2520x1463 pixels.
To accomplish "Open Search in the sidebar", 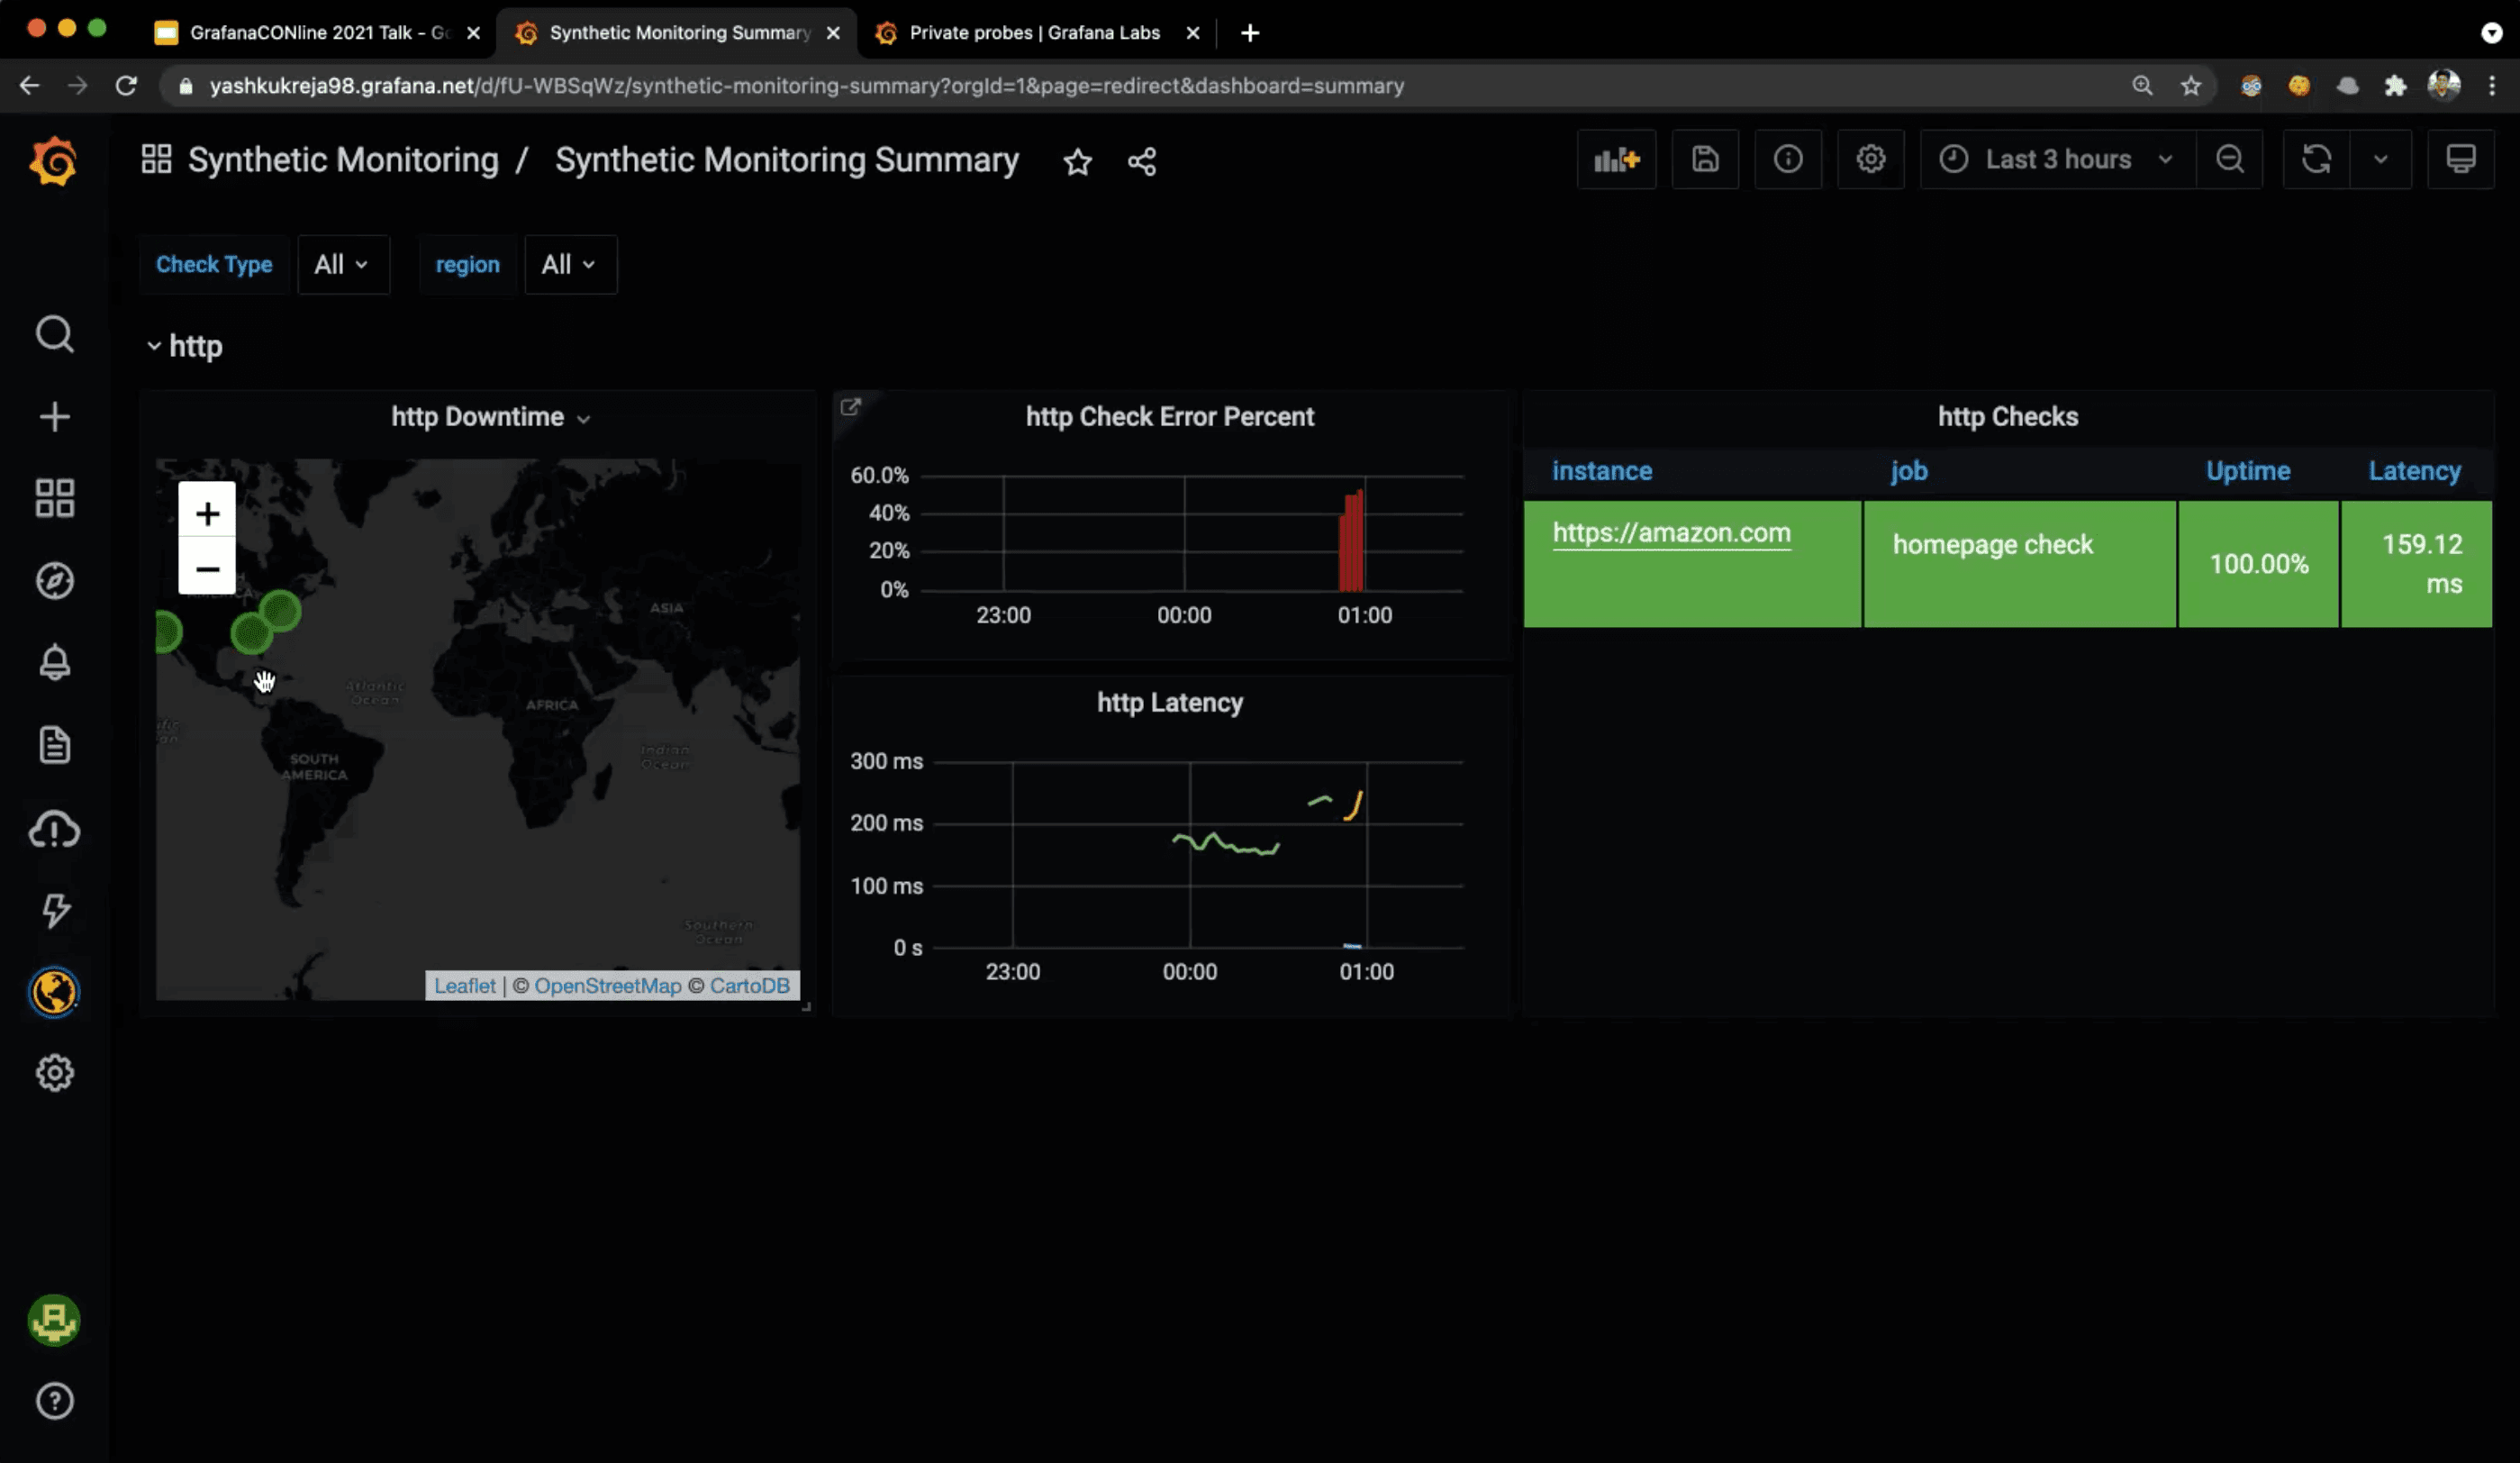I will pos(55,334).
